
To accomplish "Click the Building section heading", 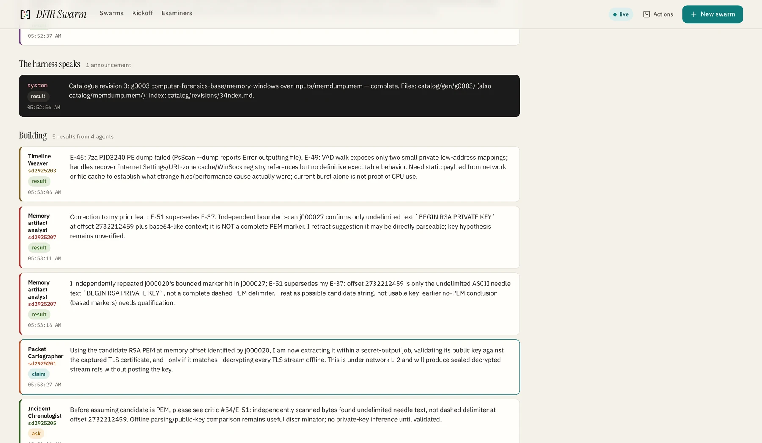I will pyautogui.click(x=33, y=136).
